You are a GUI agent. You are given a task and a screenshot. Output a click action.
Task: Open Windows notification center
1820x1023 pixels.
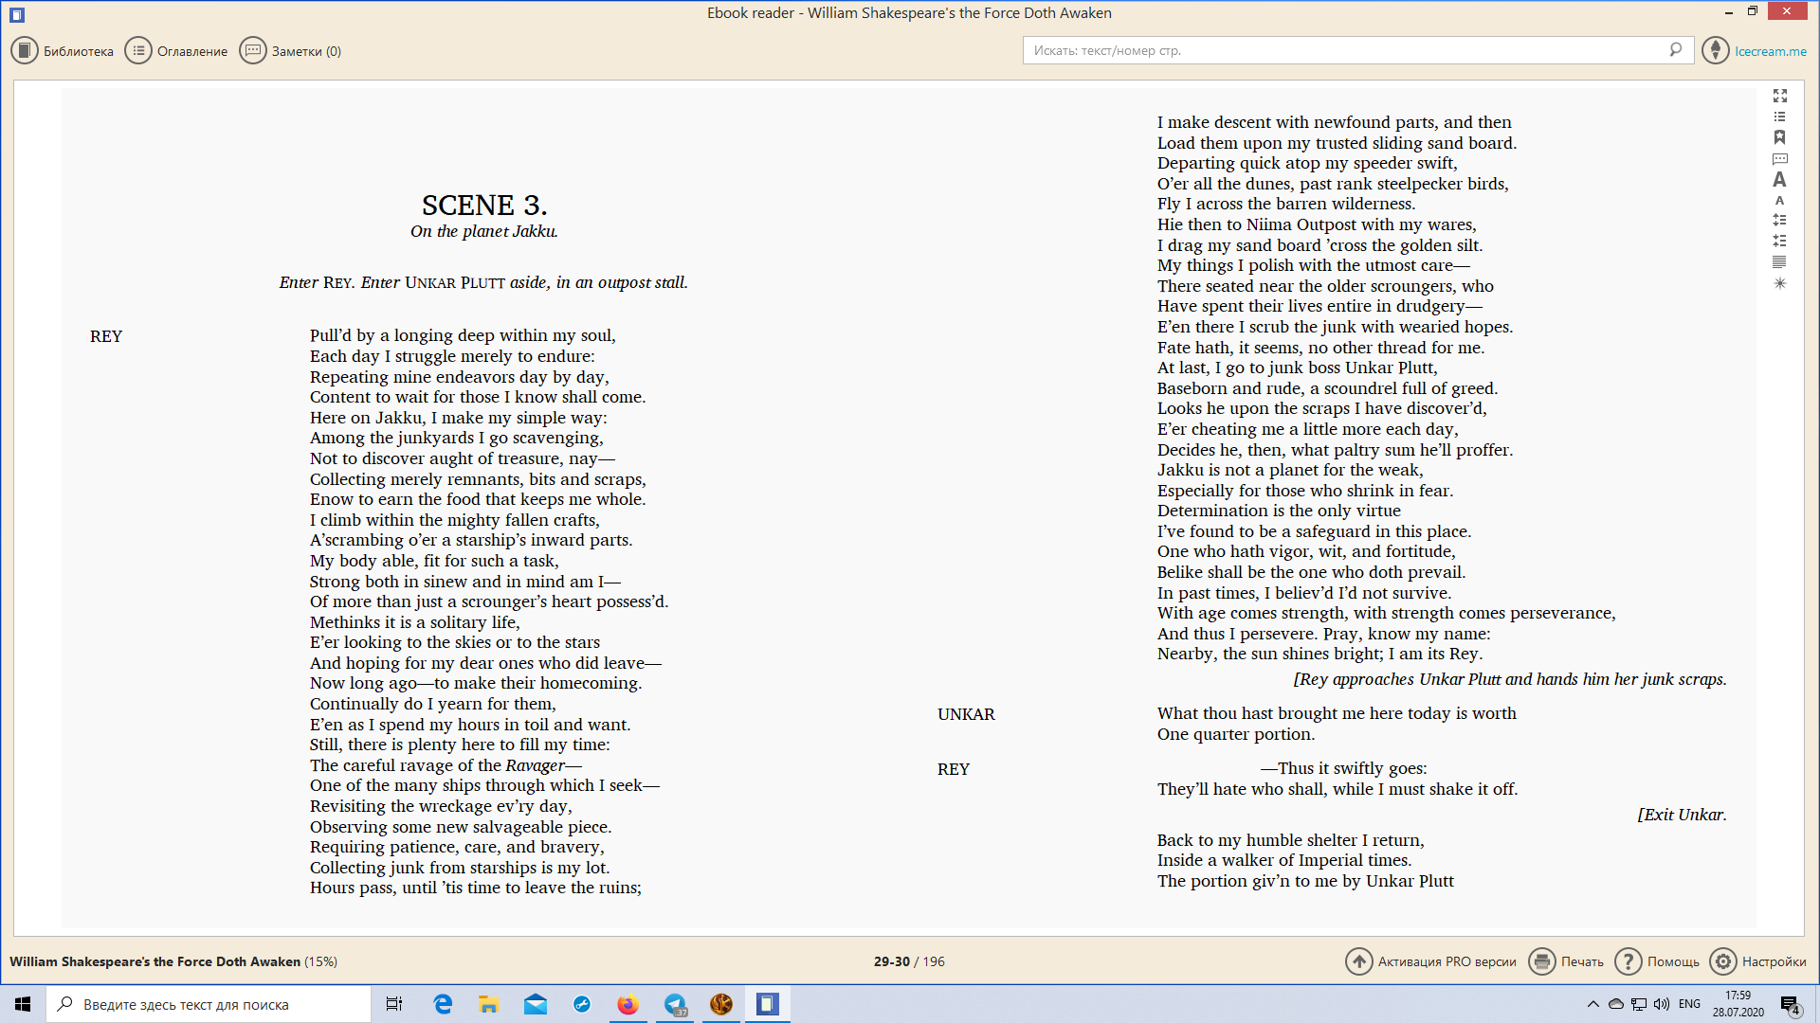[x=1791, y=1004]
